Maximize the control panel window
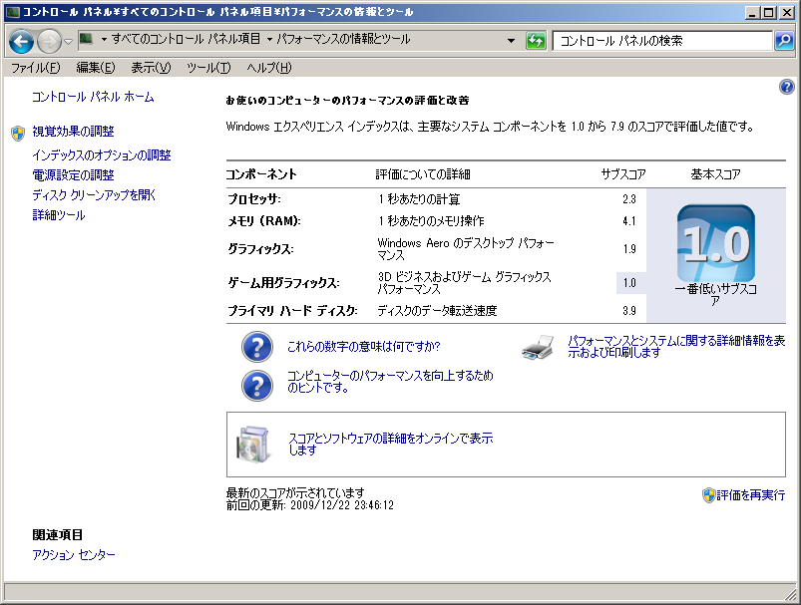The width and height of the screenshot is (801, 605). 769,12
